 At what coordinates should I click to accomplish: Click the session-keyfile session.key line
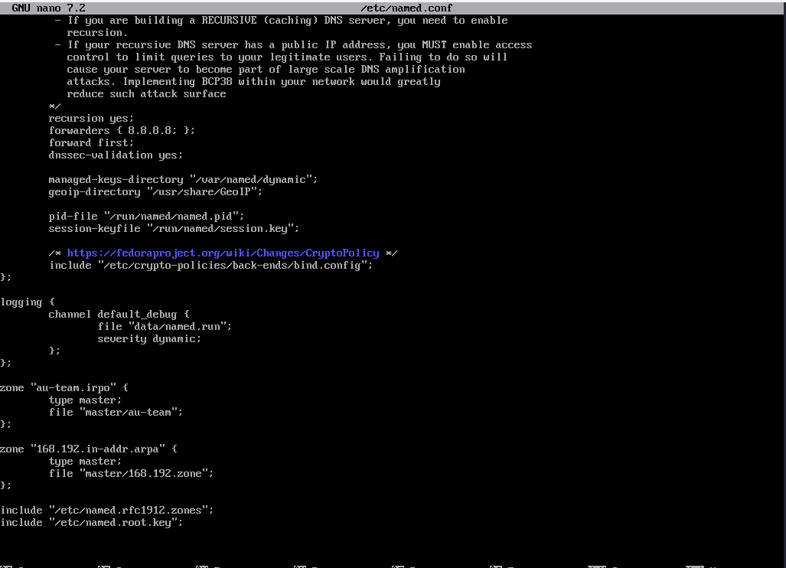click(x=174, y=228)
